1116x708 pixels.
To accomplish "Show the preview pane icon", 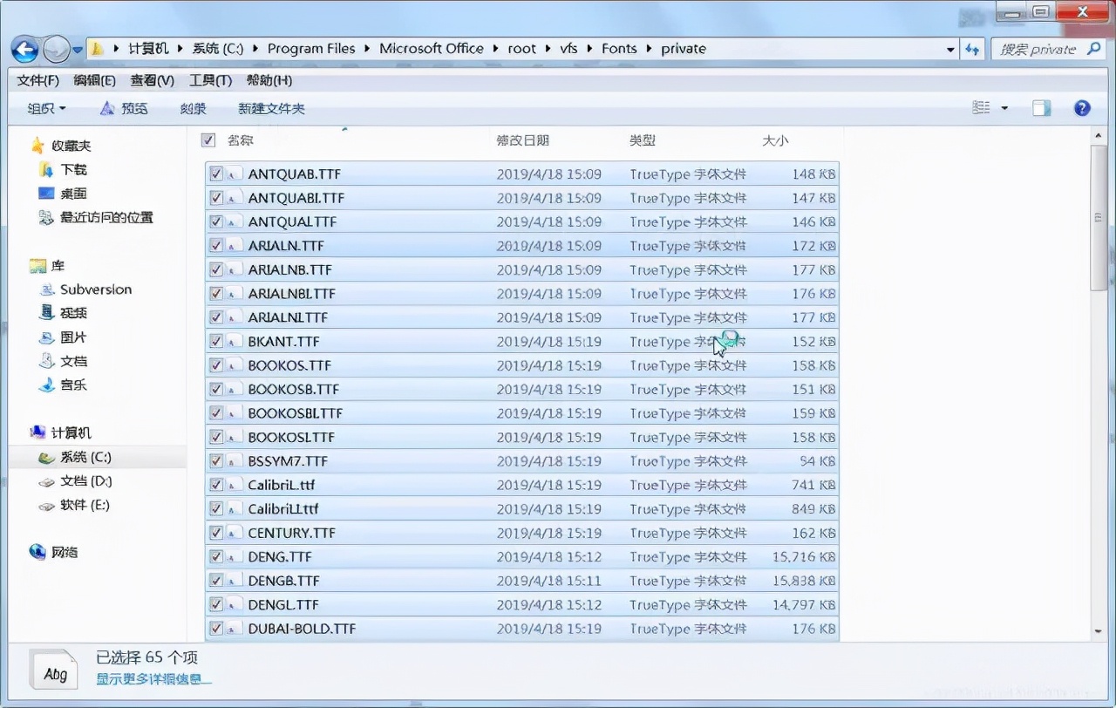I will tap(1041, 108).
